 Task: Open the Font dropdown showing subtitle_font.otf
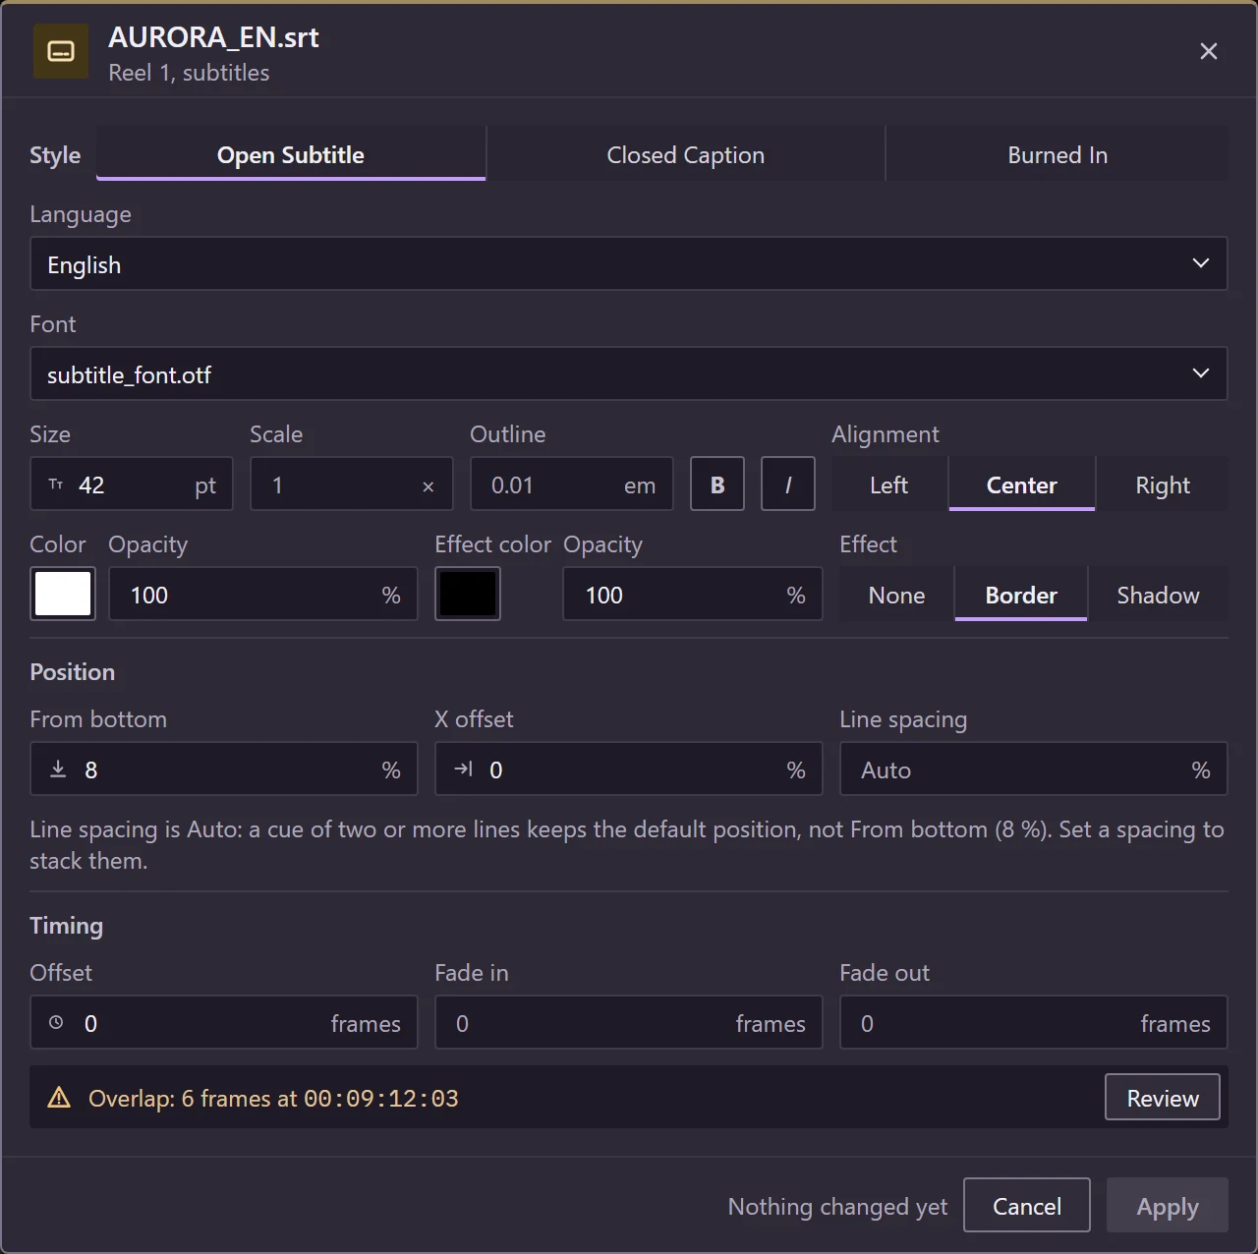pyautogui.click(x=629, y=373)
